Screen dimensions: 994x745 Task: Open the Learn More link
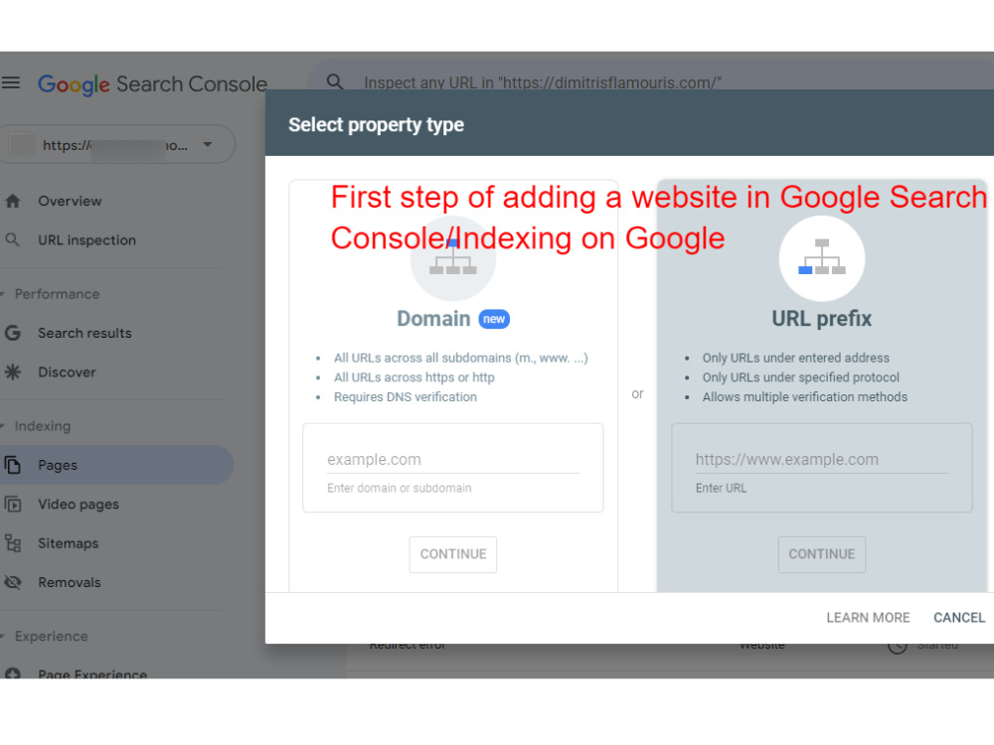coord(868,617)
